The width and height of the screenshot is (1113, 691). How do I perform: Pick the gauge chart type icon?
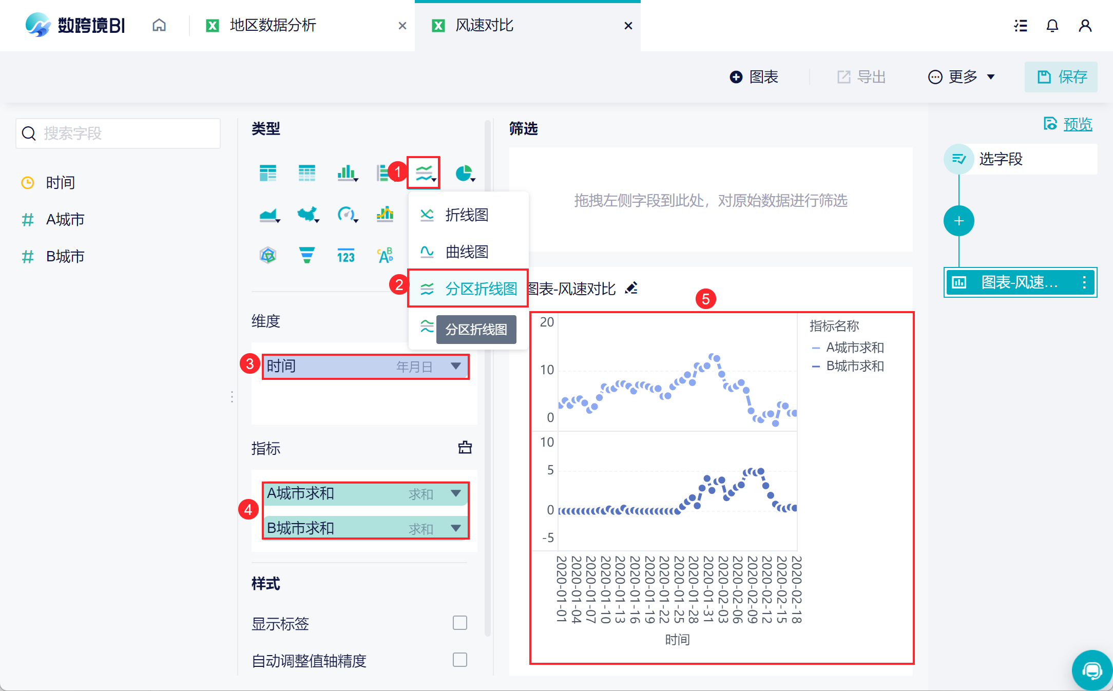coord(346,214)
